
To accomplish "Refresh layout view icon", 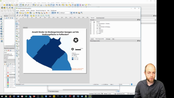I will coord(27,16).
